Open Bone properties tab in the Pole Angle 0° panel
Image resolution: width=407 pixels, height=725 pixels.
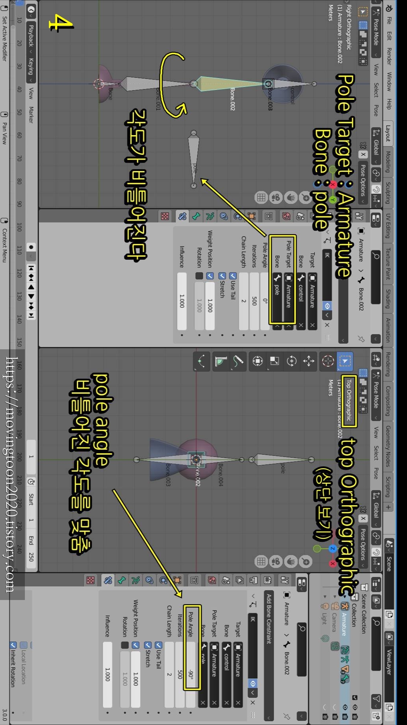click(x=196, y=216)
